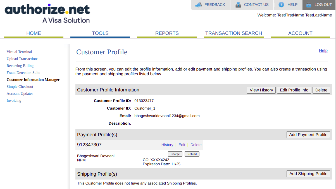Image resolution: width=336 pixels, height=189 pixels.
Task: Go to the Account tab
Action: 300,33
